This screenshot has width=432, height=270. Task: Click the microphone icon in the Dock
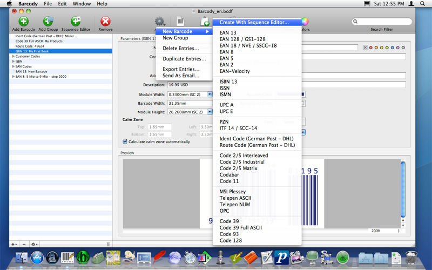click(x=220, y=258)
